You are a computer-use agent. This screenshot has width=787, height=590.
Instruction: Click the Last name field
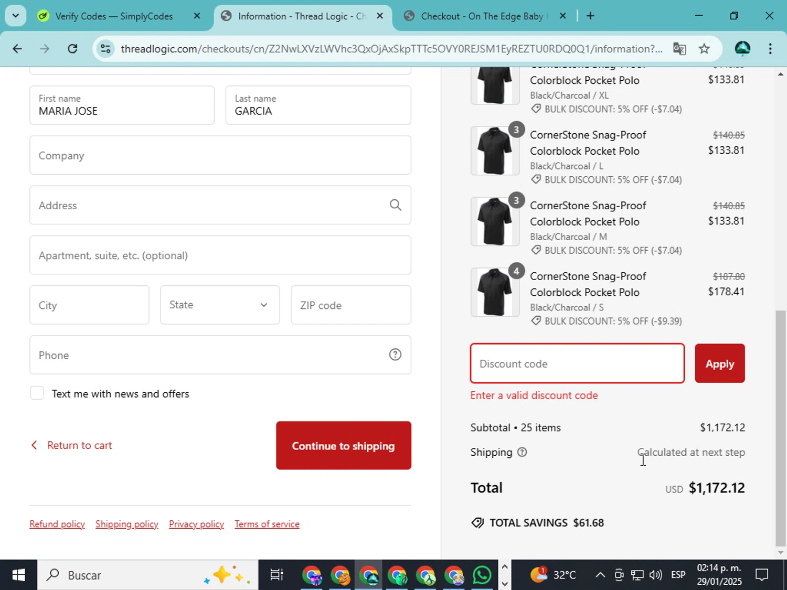click(x=318, y=105)
